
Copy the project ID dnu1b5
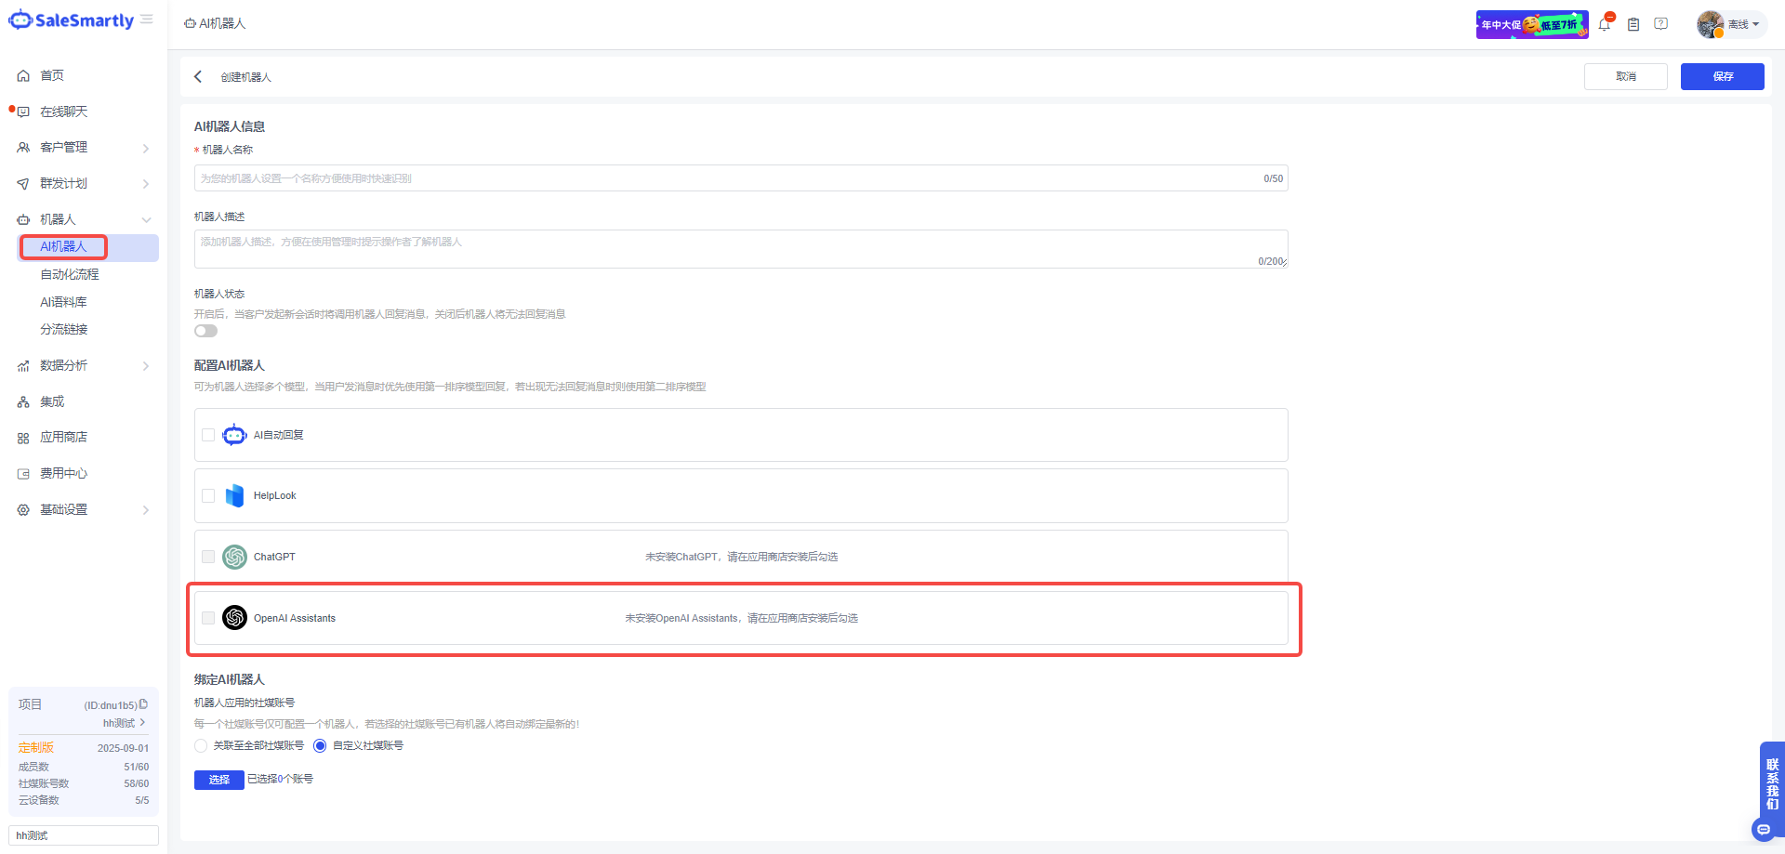click(143, 704)
